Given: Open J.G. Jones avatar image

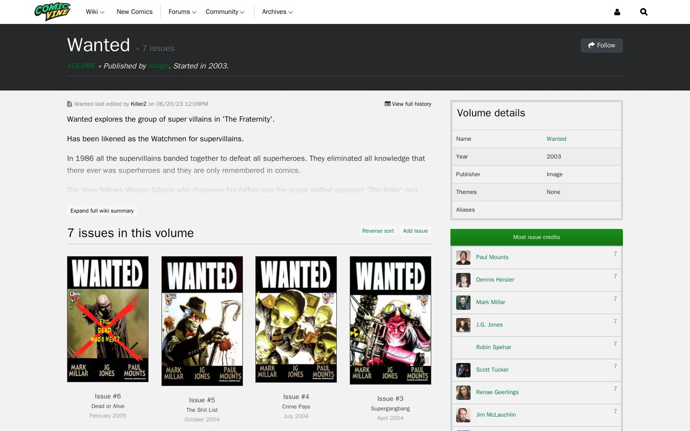Looking at the screenshot, I should [463, 325].
